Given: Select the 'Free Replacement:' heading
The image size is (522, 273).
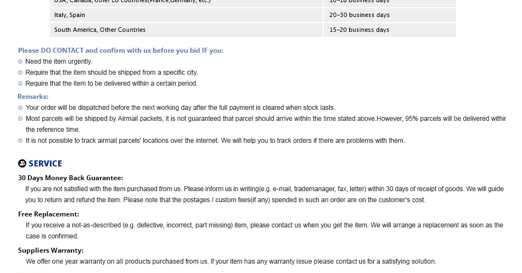Looking at the screenshot, I should point(49,214).
